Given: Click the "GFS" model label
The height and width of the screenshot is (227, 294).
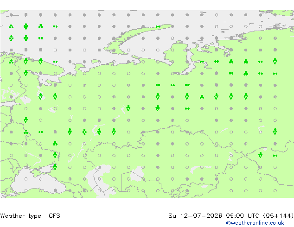Looking at the screenshot, I should click(x=54, y=215).
